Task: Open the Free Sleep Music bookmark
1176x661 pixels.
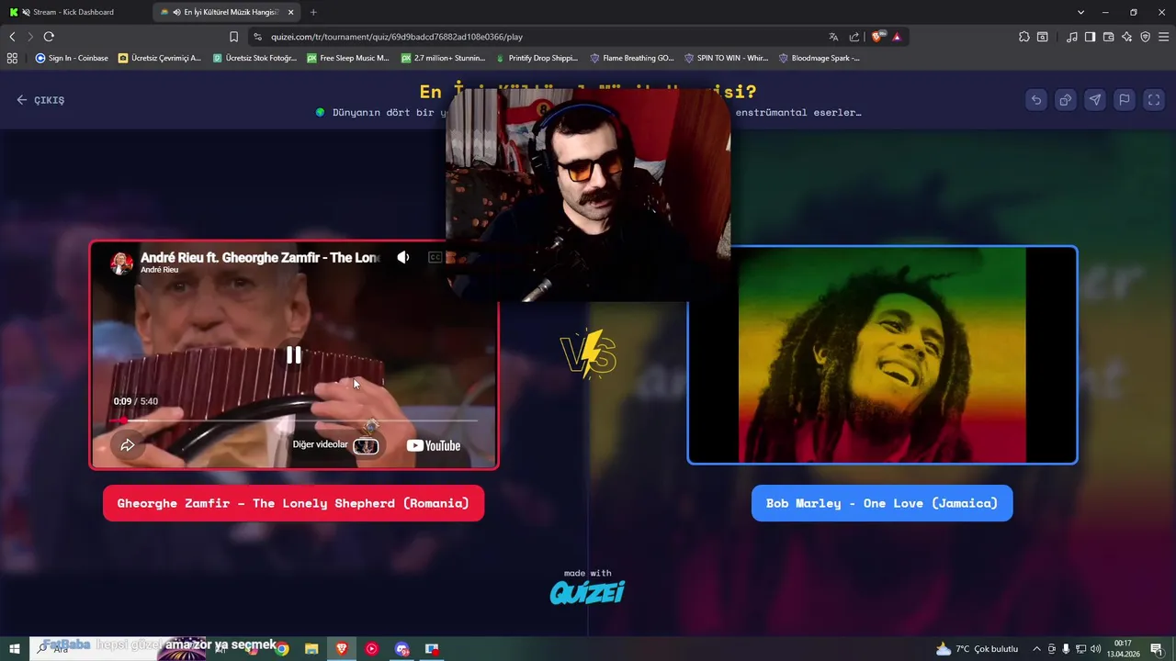Action: point(348,58)
